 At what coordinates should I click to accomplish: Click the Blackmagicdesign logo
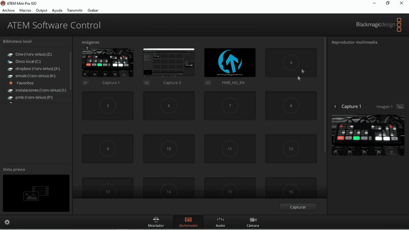point(379,24)
